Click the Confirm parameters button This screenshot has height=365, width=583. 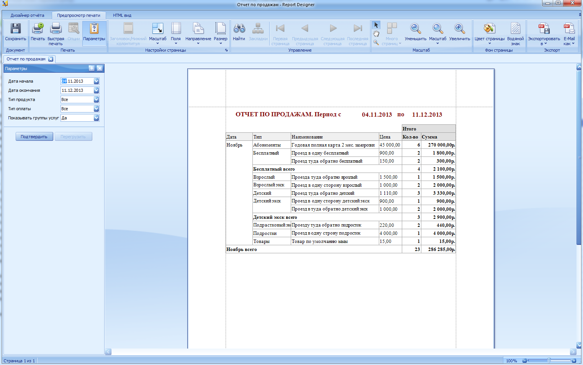(34, 137)
